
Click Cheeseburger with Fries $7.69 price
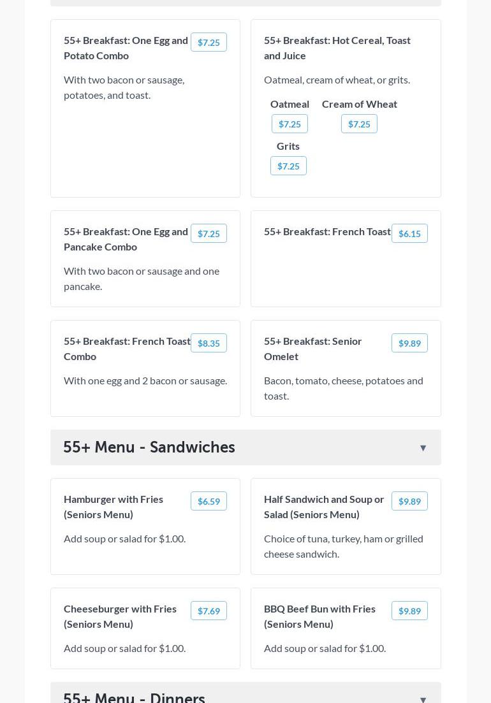(x=209, y=611)
